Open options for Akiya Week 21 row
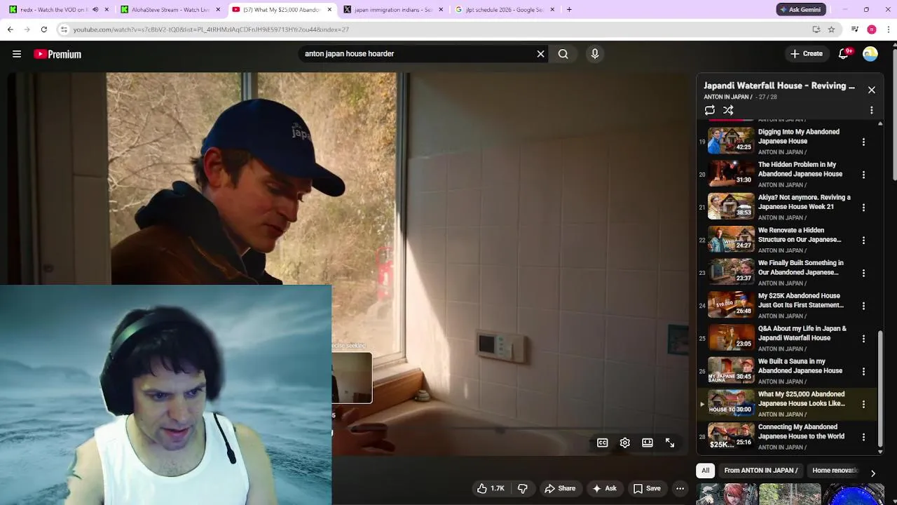The width and height of the screenshot is (897, 505). [863, 208]
